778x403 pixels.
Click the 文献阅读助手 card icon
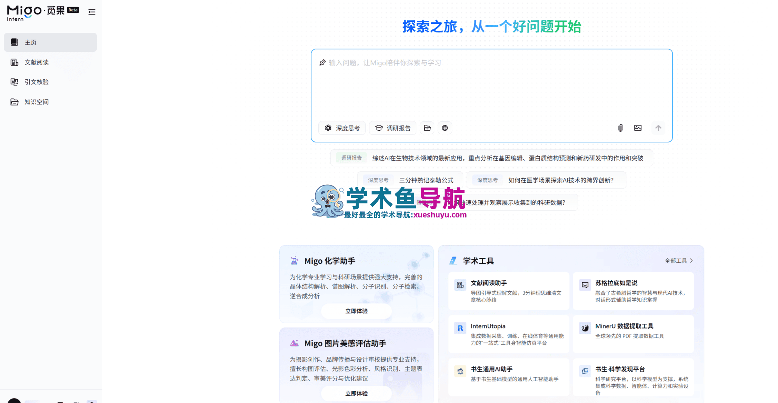[460, 285]
